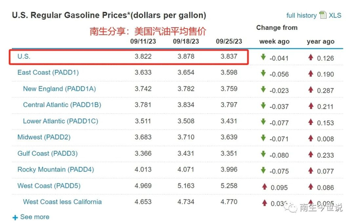Open the U.S. region link
Image resolution: width=354 pixels, height=223 pixels.
click(x=24, y=57)
